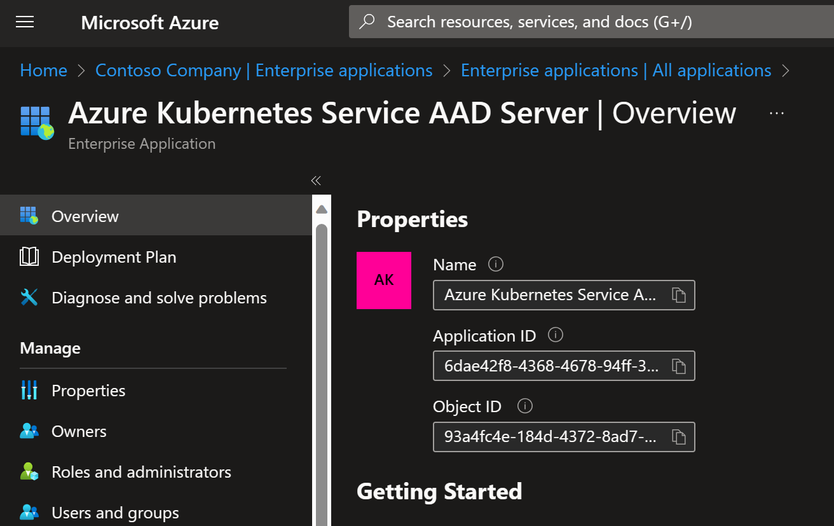Viewport: 834px width, 526px height.
Task: Open Deployment Plan menu item
Action: point(156,257)
